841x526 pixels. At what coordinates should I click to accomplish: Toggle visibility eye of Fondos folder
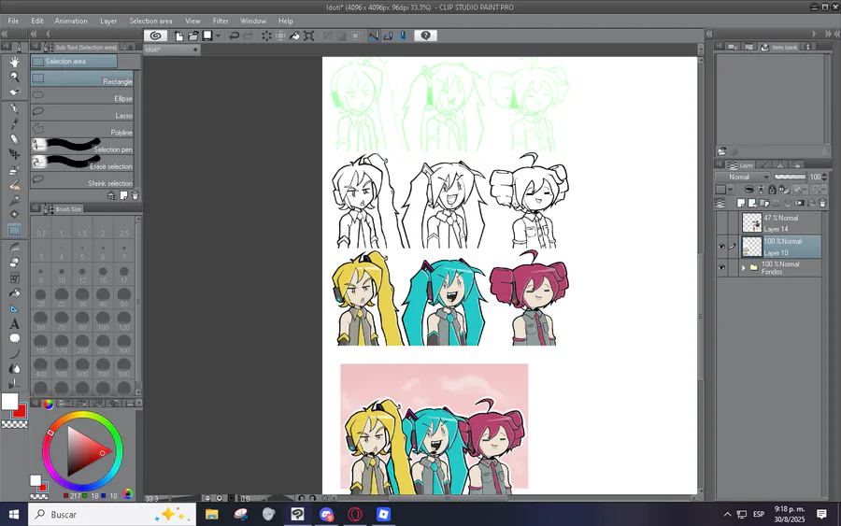pos(722,267)
